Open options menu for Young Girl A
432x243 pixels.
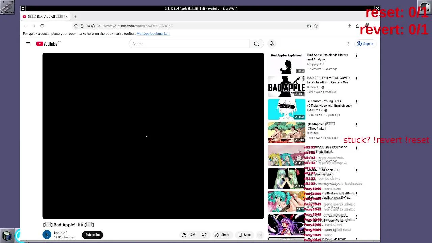pyautogui.click(x=356, y=102)
